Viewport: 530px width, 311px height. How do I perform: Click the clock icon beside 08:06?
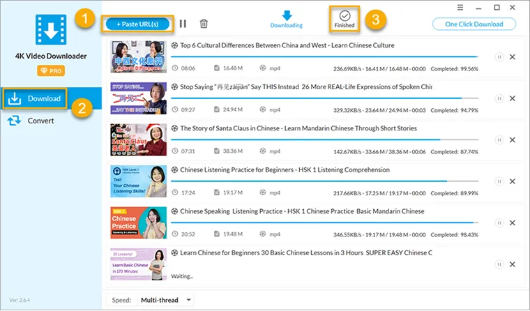(x=175, y=68)
